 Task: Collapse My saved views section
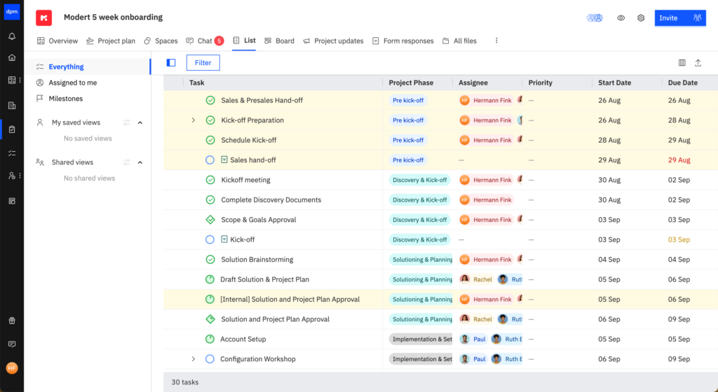point(140,122)
